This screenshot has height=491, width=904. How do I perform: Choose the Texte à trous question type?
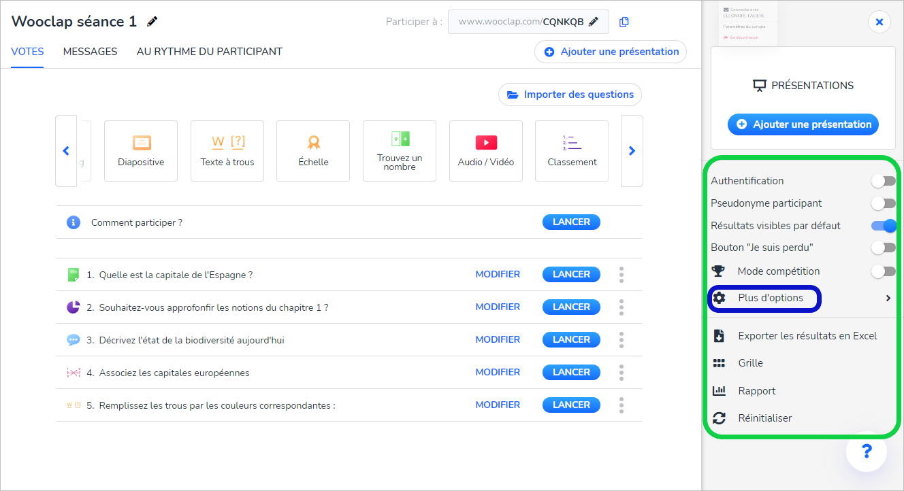227,151
